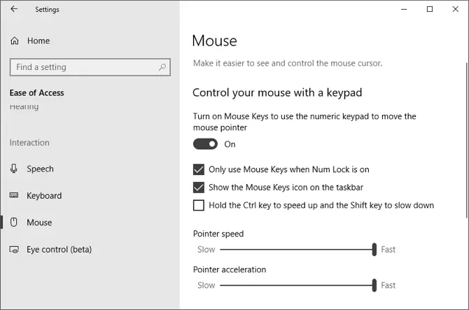The height and width of the screenshot is (310, 469).
Task: Enable Hold the Ctrl key to speed up
Action: (199, 205)
